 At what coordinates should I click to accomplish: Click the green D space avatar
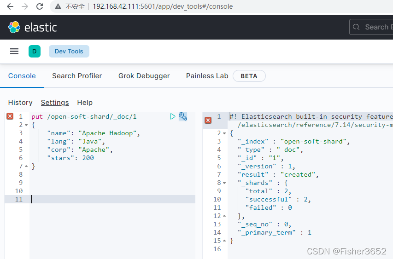(35, 52)
